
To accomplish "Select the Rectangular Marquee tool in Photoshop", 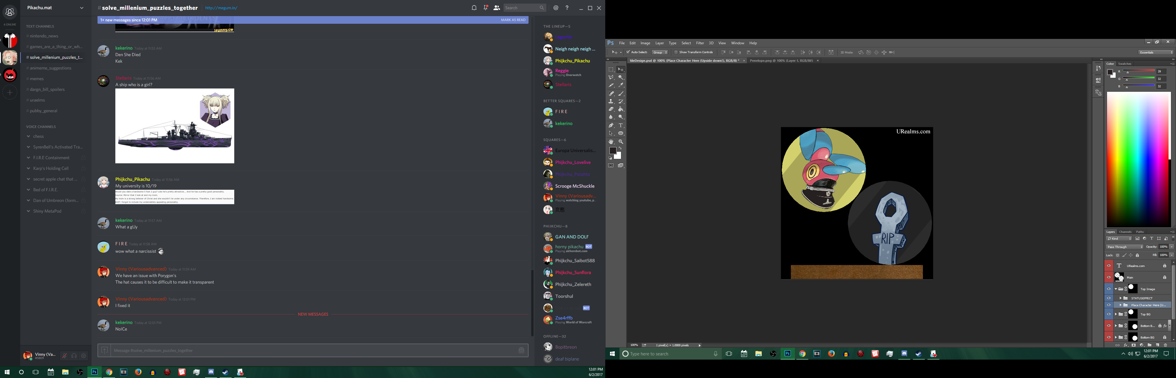I will [x=611, y=69].
